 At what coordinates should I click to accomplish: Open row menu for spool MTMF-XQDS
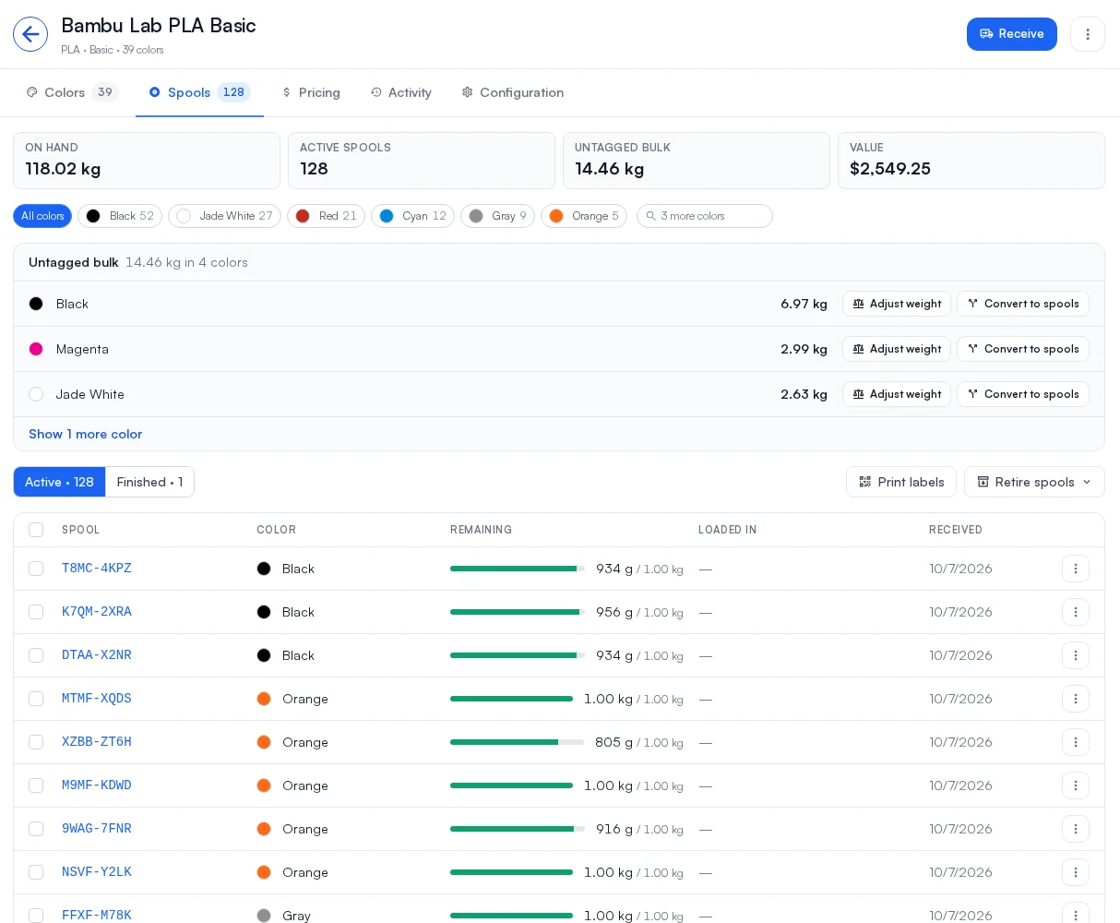pos(1076,699)
